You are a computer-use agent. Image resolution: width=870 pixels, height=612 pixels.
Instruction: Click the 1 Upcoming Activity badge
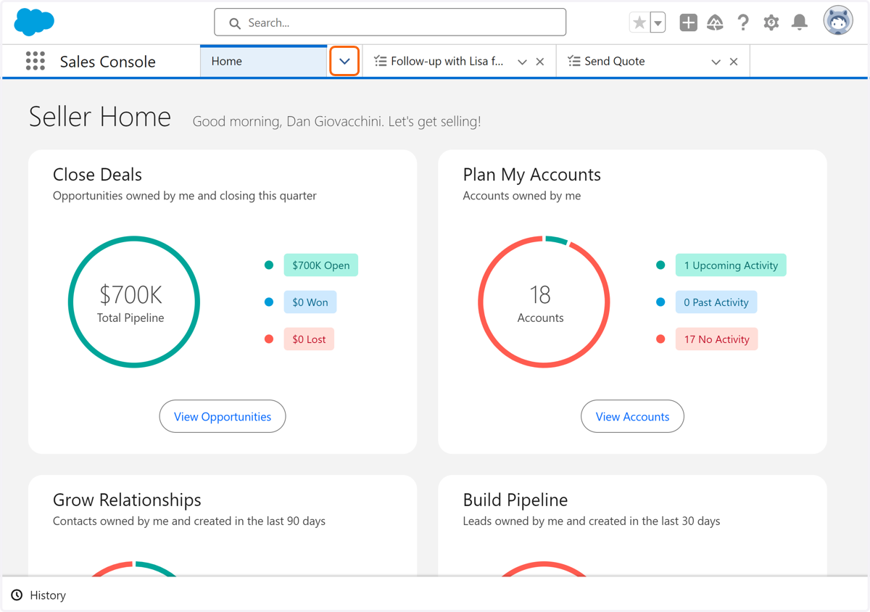pos(731,265)
